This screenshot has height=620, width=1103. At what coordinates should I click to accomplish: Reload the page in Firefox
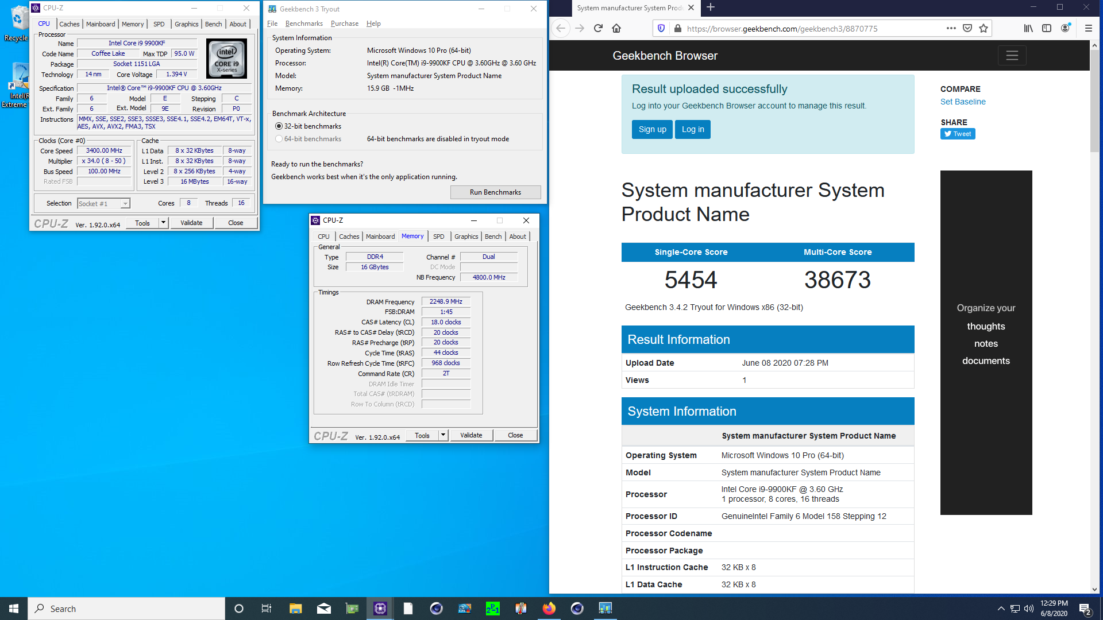[x=598, y=28]
